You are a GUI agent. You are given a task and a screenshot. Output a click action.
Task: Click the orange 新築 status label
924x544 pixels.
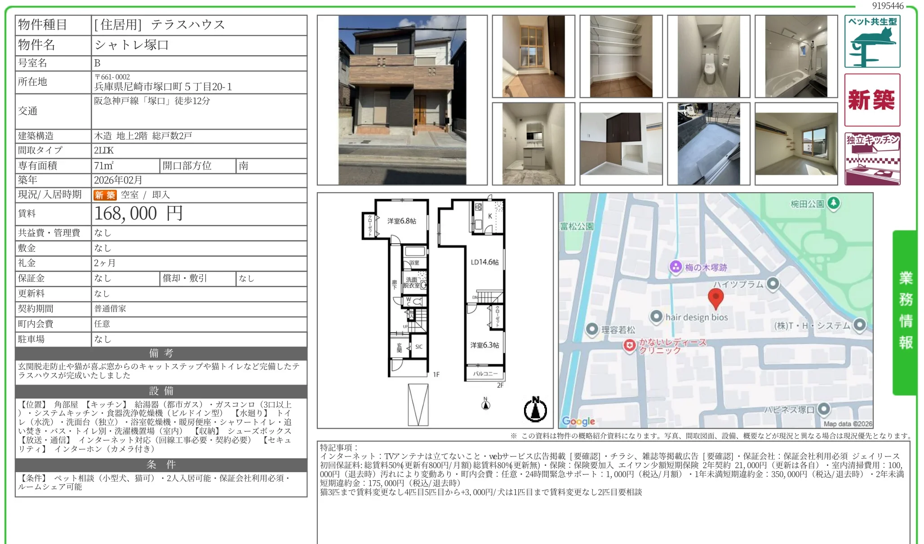[x=105, y=195]
